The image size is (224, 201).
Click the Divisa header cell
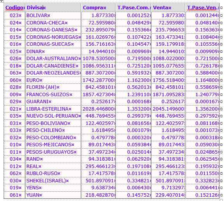point(53,8)
